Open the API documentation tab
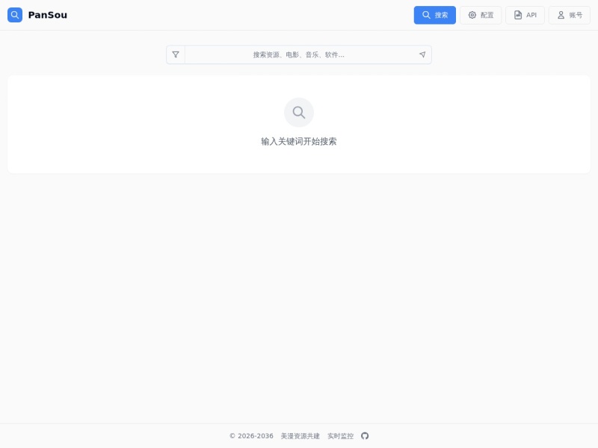598x448 pixels. [525, 15]
